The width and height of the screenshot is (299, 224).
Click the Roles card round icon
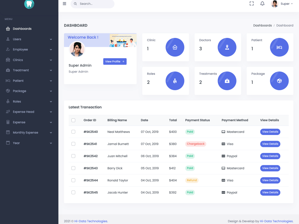tap(175, 81)
